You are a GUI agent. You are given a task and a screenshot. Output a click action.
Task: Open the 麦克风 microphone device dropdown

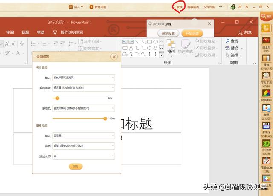point(84,108)
